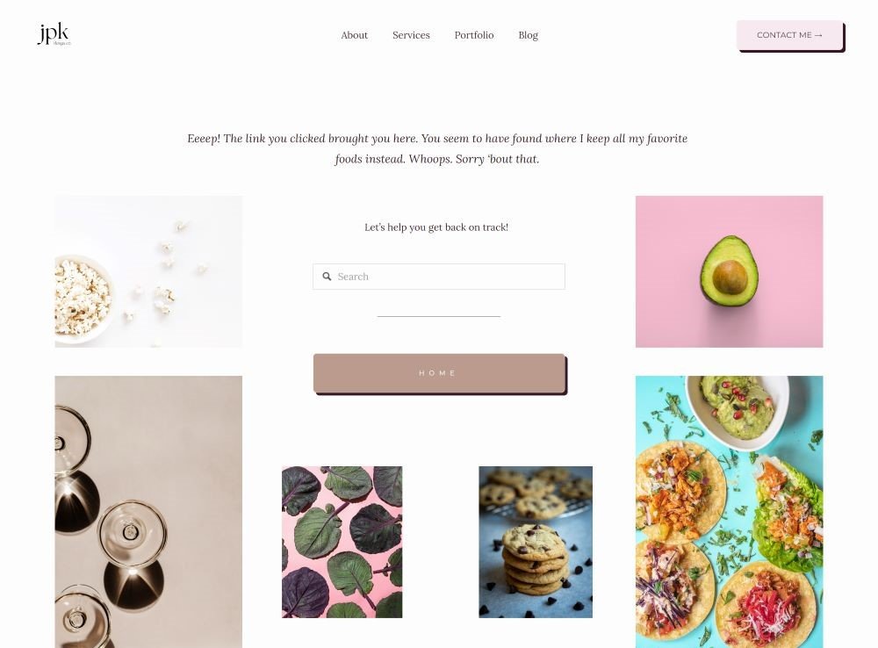Open the Blog link
The height and width of the screenshot is (648, 878).
[x=528, y=35]
